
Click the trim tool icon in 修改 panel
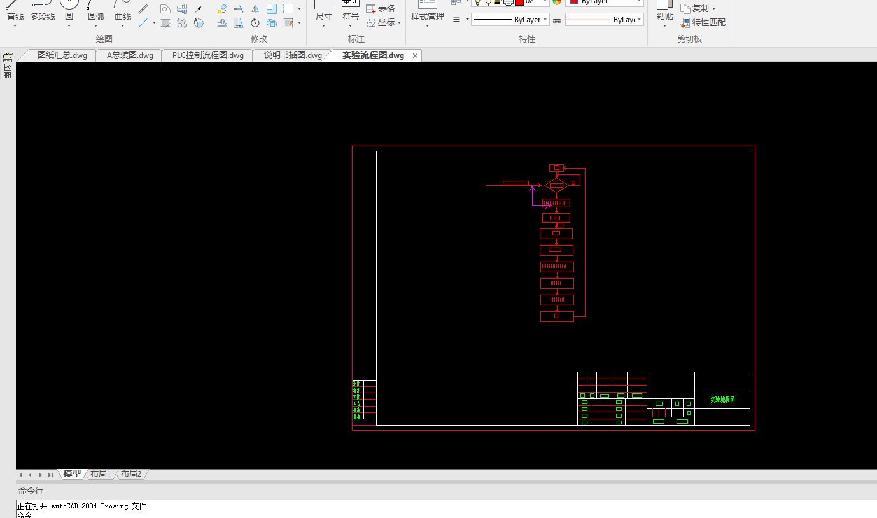[239, 9]
